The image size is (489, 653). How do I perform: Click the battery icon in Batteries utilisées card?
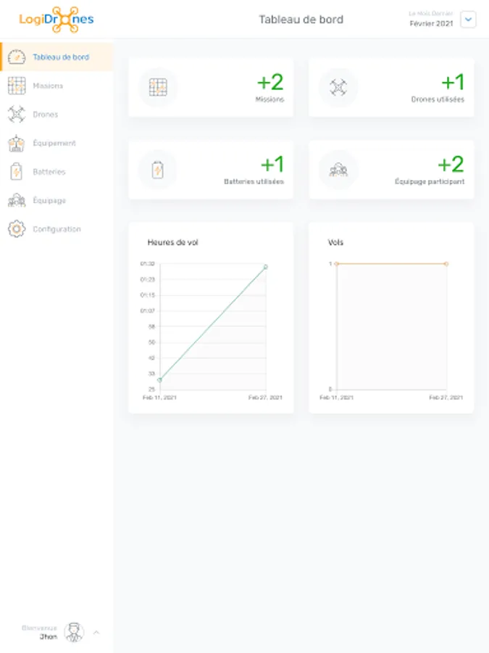tap(158, 170)
